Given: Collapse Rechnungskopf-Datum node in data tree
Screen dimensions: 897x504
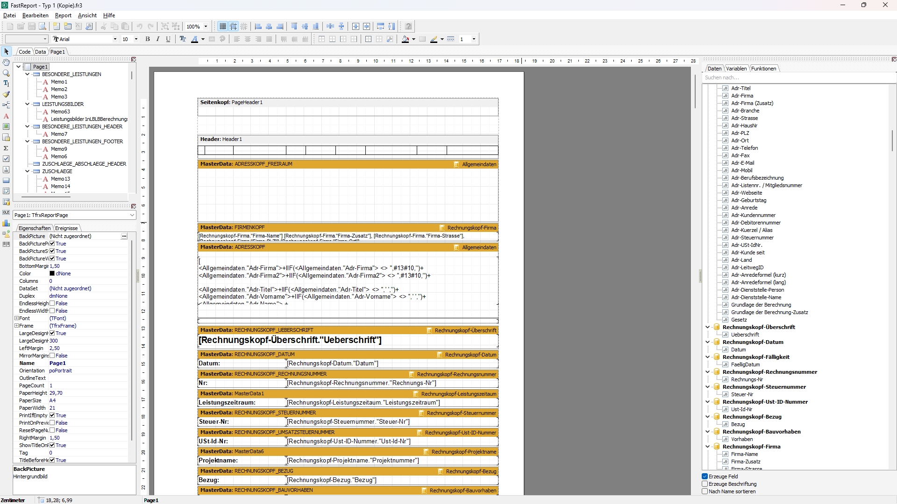Looking at the screenshot, I should [707, 342].
